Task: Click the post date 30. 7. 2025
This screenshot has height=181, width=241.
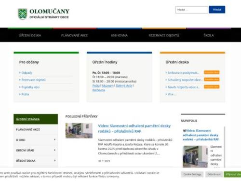Action: 104,161
